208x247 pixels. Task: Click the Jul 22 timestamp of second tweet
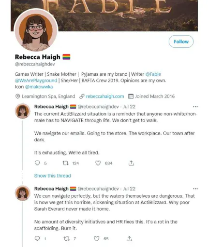click(x=129, y=189)
